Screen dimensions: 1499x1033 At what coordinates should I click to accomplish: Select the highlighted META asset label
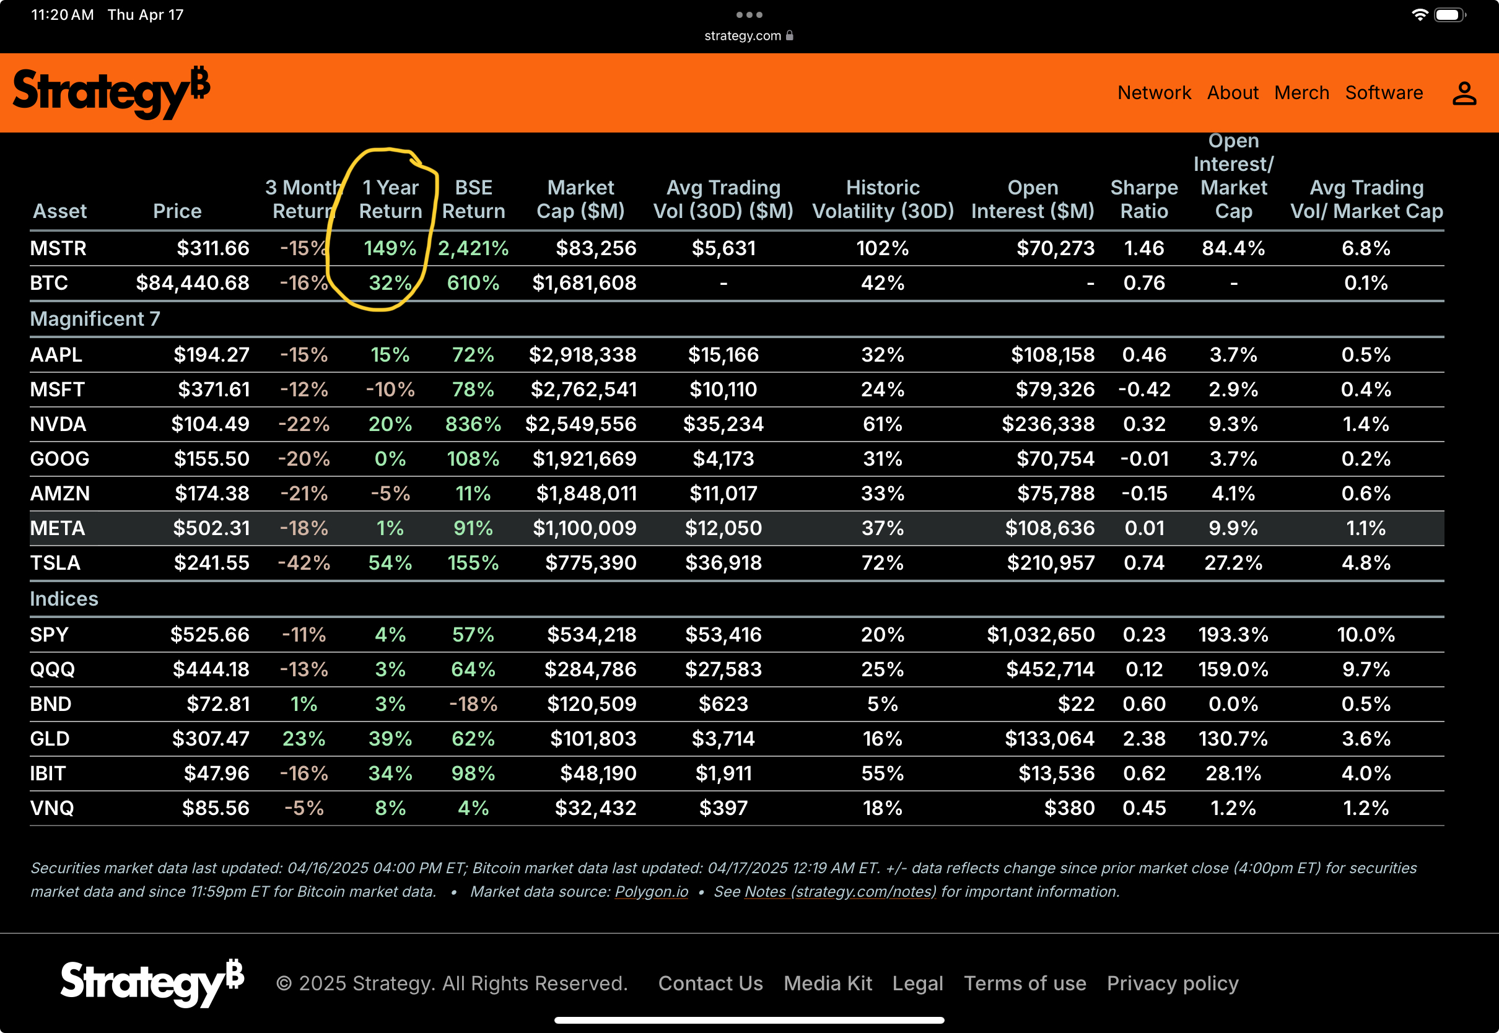(x=57, y=528)
